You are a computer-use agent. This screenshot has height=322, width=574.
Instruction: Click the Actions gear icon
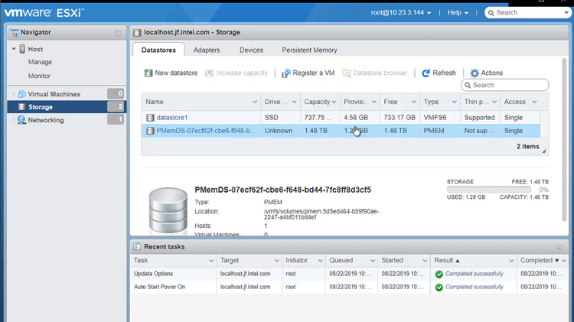(x=475, y=73)
